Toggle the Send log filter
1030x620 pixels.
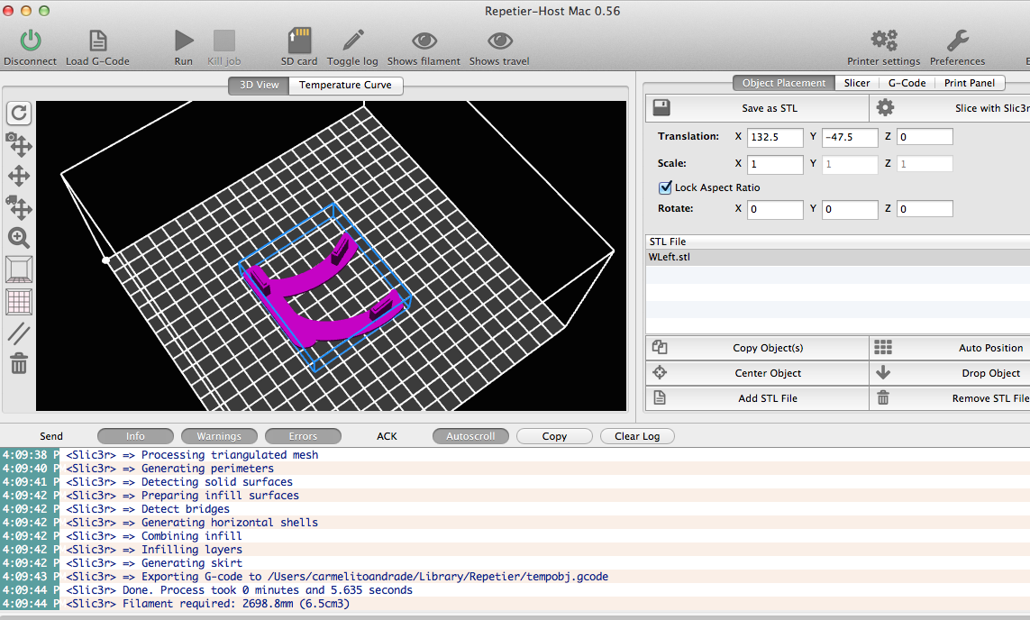(x=51, y=436)
